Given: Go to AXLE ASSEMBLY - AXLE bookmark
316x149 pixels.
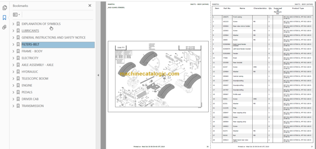Looking at the screenshot, I should click(x=37, y=65).
